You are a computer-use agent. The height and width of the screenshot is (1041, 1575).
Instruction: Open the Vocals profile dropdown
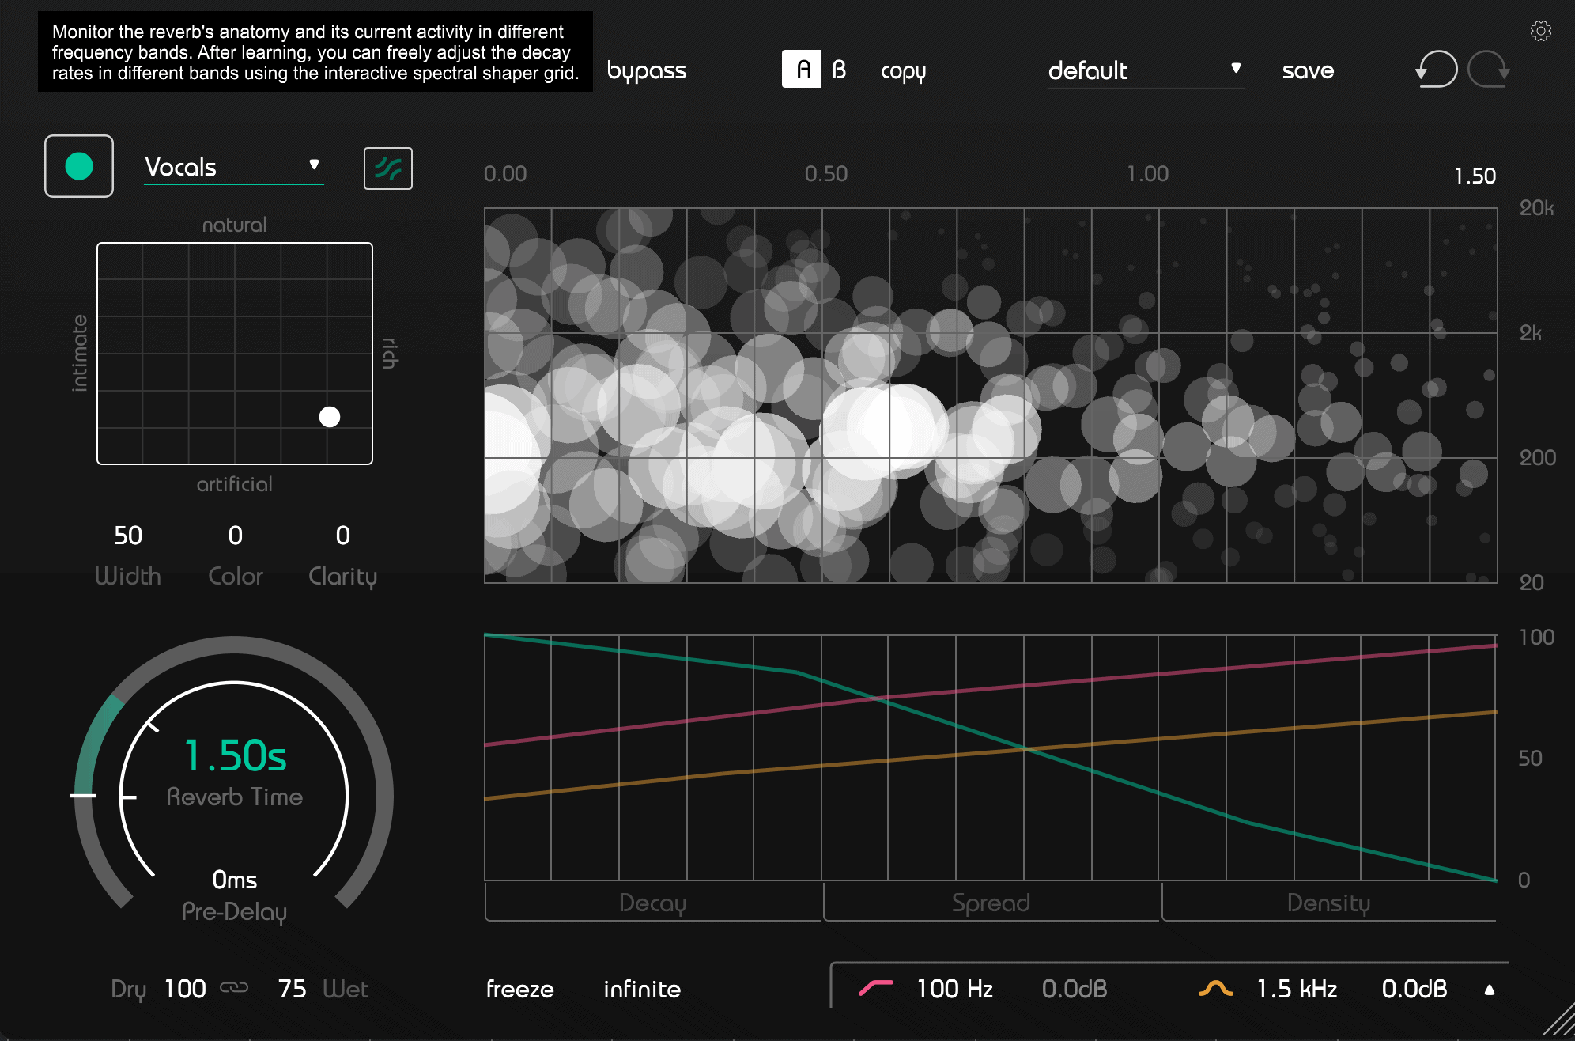233,167
